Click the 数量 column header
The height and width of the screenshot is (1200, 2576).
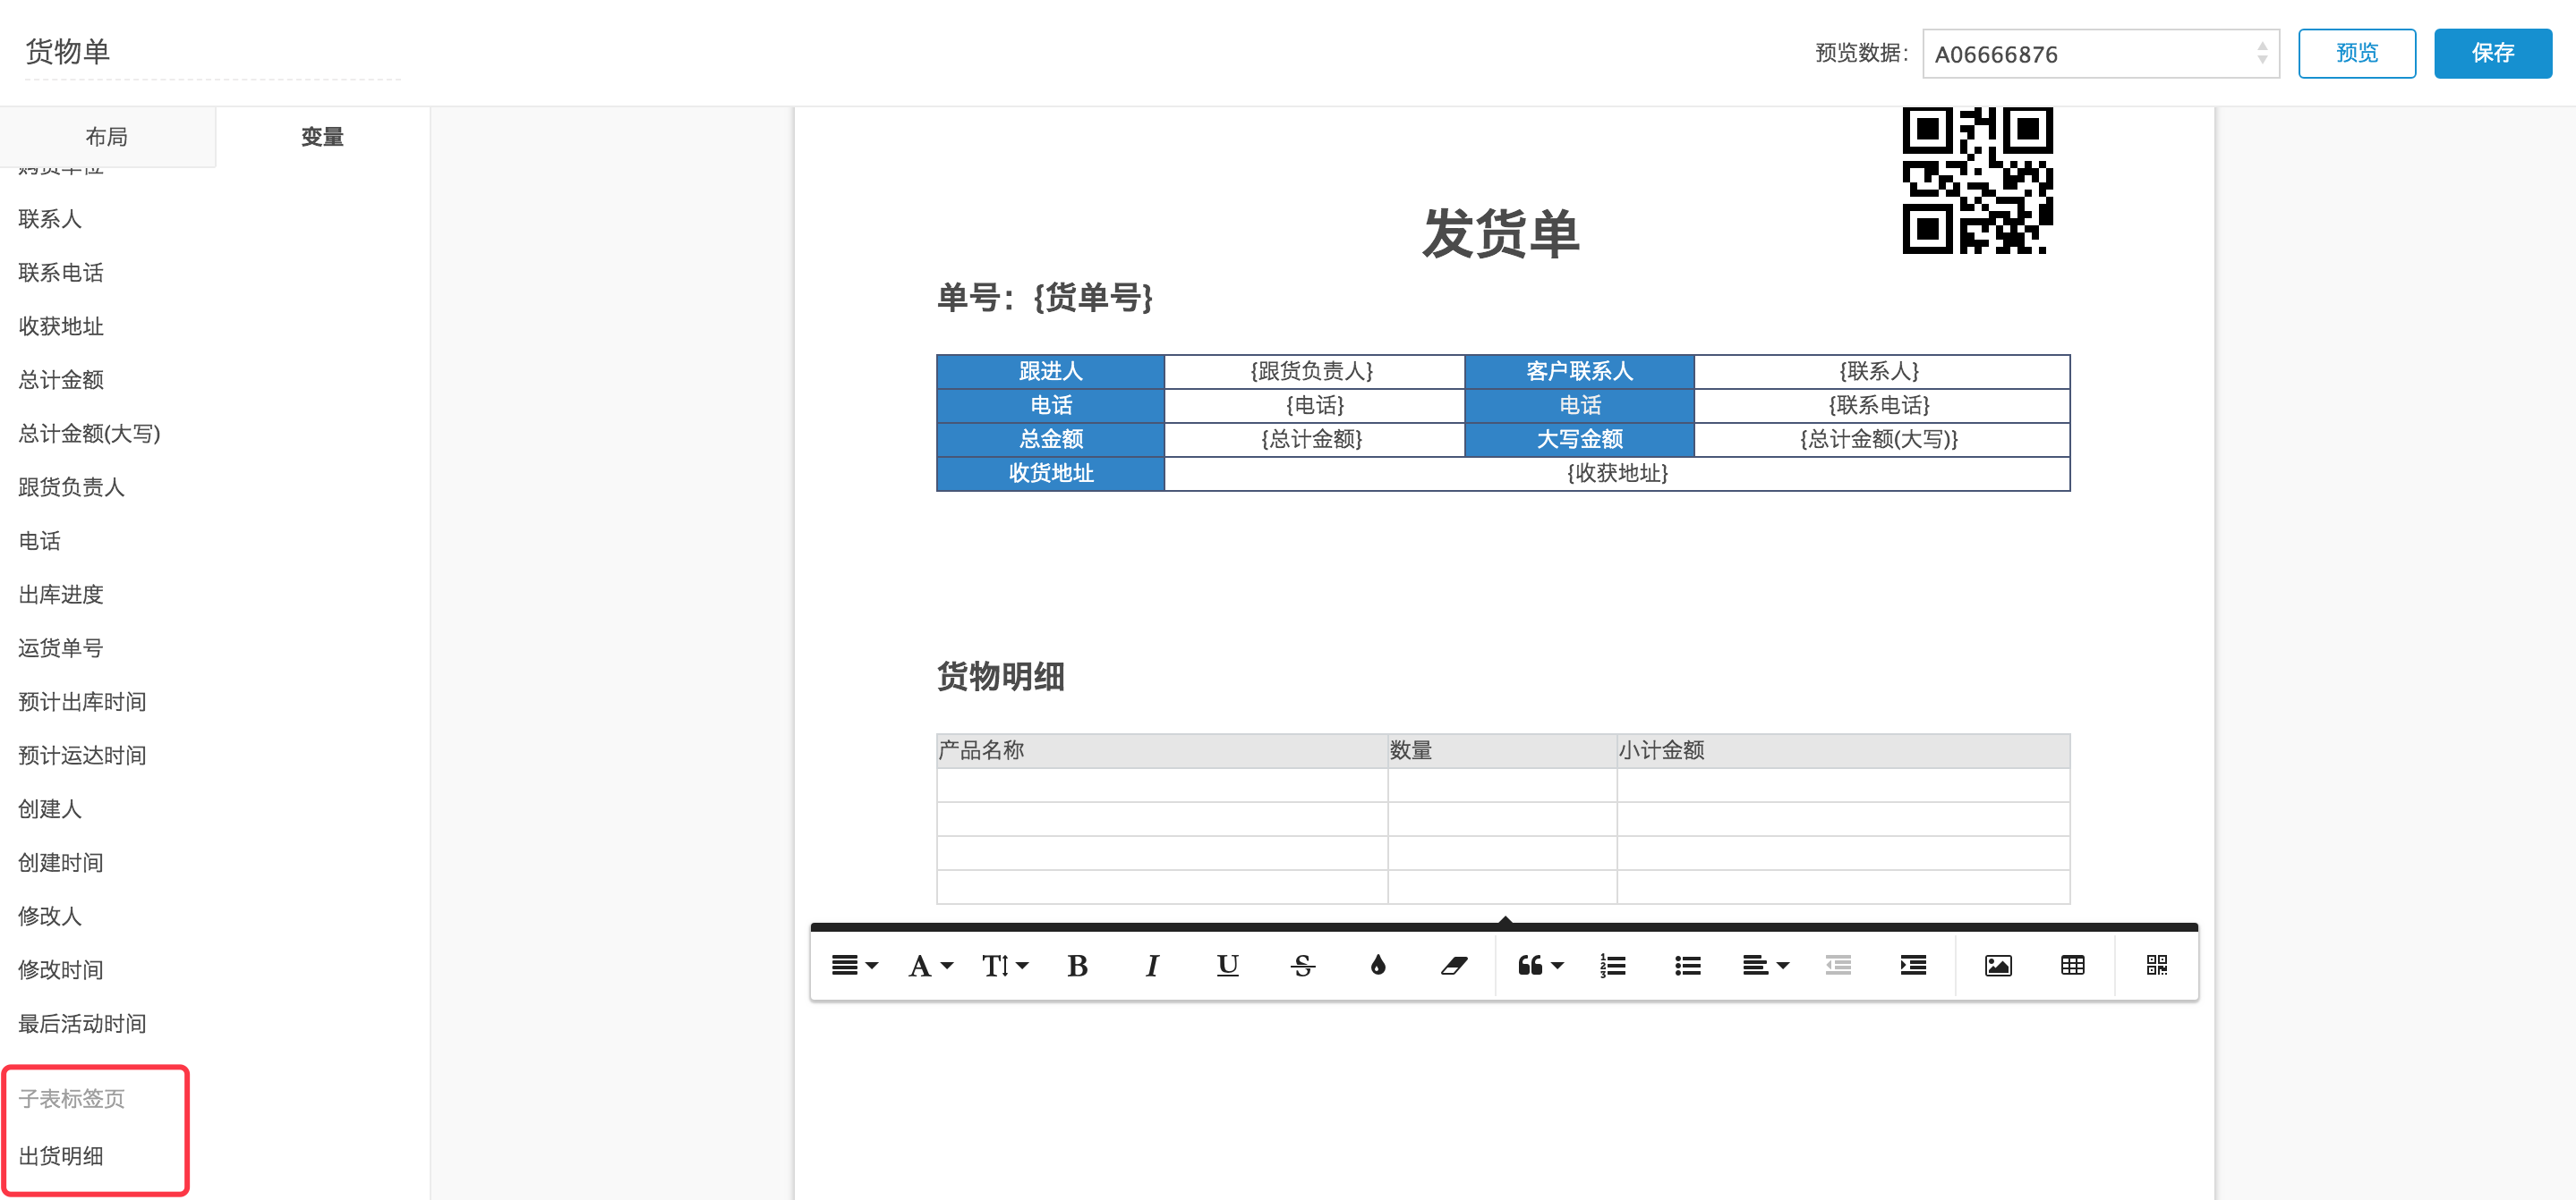coord(1502,750)
